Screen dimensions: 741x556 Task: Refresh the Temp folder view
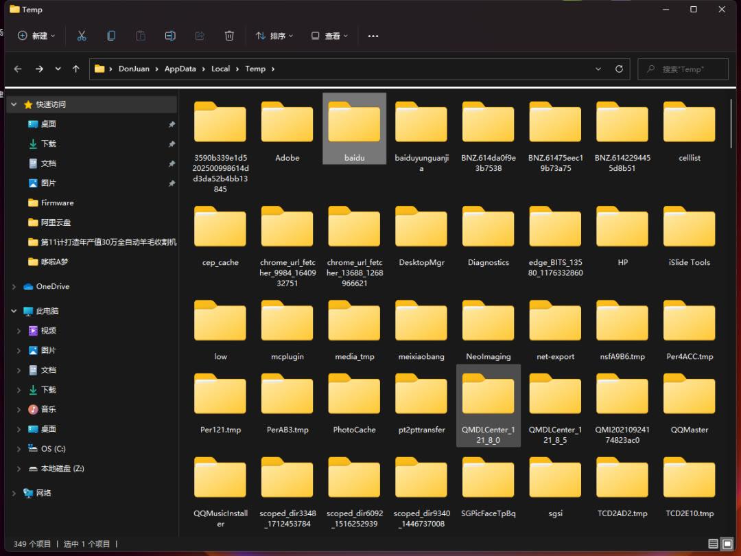click(x=619, y=69)
